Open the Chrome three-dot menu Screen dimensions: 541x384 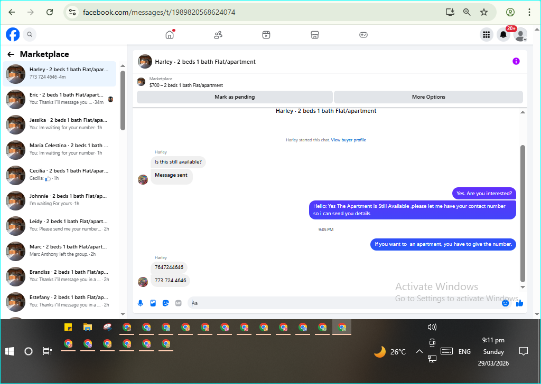click(529, 12)
